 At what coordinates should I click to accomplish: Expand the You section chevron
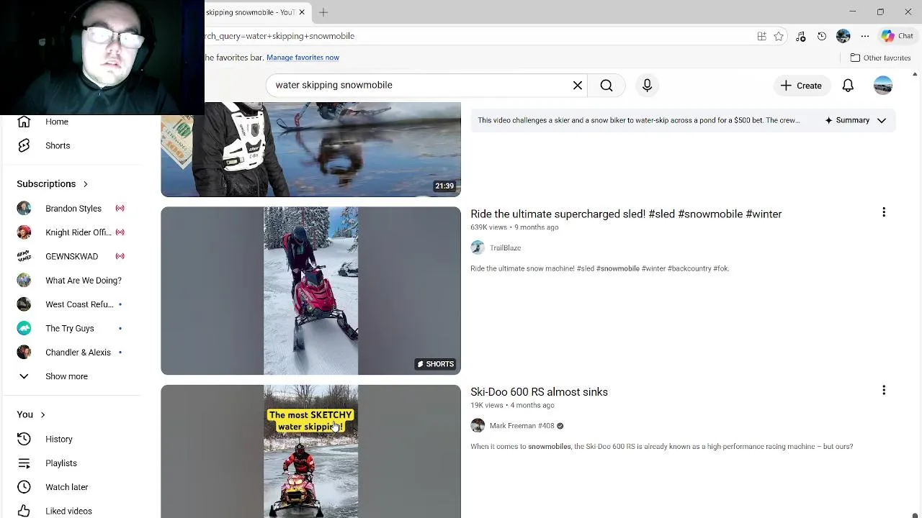[x=42, y=414]
